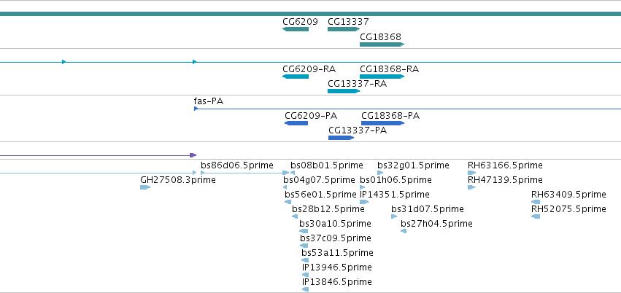Select the bs37c09.5prime EST

click(304, 246)
